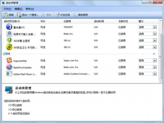The image size is (164, 123).
Task: Open 服务程序 services gear icon
Action: pos(75,15)
